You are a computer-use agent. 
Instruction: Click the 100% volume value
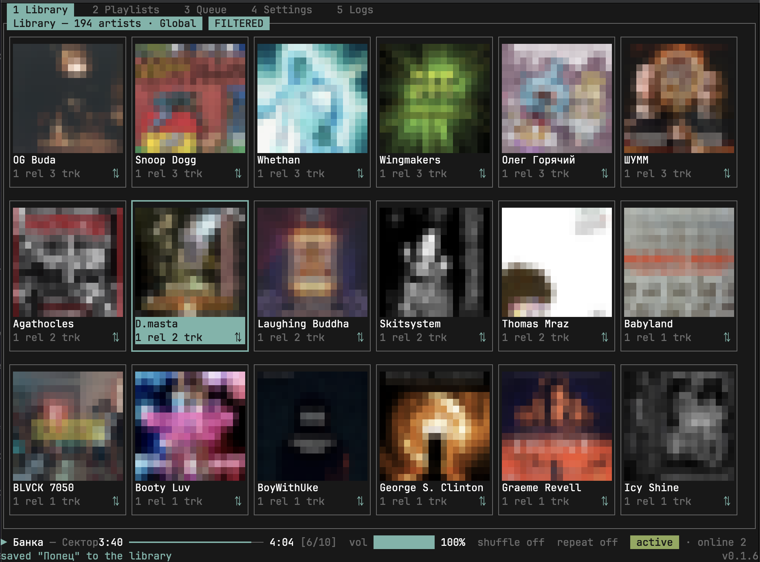453,542
